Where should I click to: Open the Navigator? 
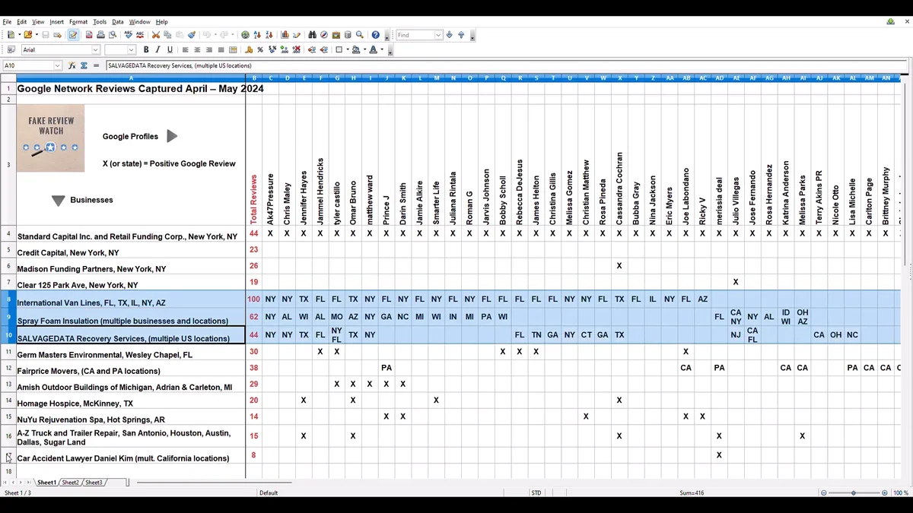point(323,34)
